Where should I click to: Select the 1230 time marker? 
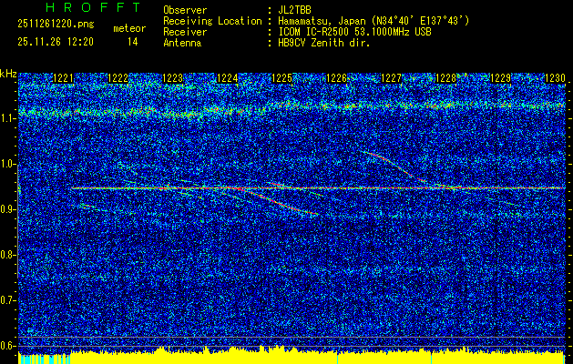555,78
